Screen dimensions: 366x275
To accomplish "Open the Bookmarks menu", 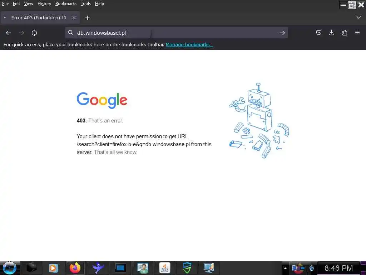I will 66,4.
